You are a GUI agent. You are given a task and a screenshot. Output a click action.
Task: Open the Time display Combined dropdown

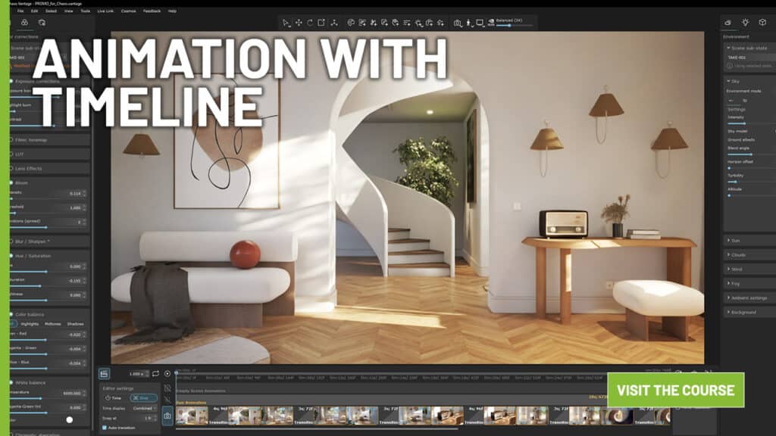[143, 408]
